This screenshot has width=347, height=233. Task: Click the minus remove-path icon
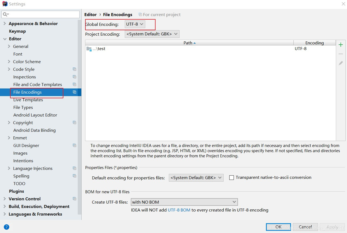pos(340,54)
